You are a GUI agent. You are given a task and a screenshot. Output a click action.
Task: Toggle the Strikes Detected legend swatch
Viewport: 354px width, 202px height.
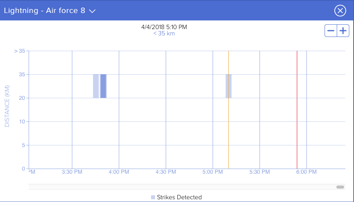tap(153, 197)
